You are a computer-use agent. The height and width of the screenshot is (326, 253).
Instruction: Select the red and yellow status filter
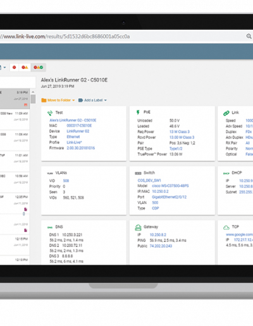point(25,68)
